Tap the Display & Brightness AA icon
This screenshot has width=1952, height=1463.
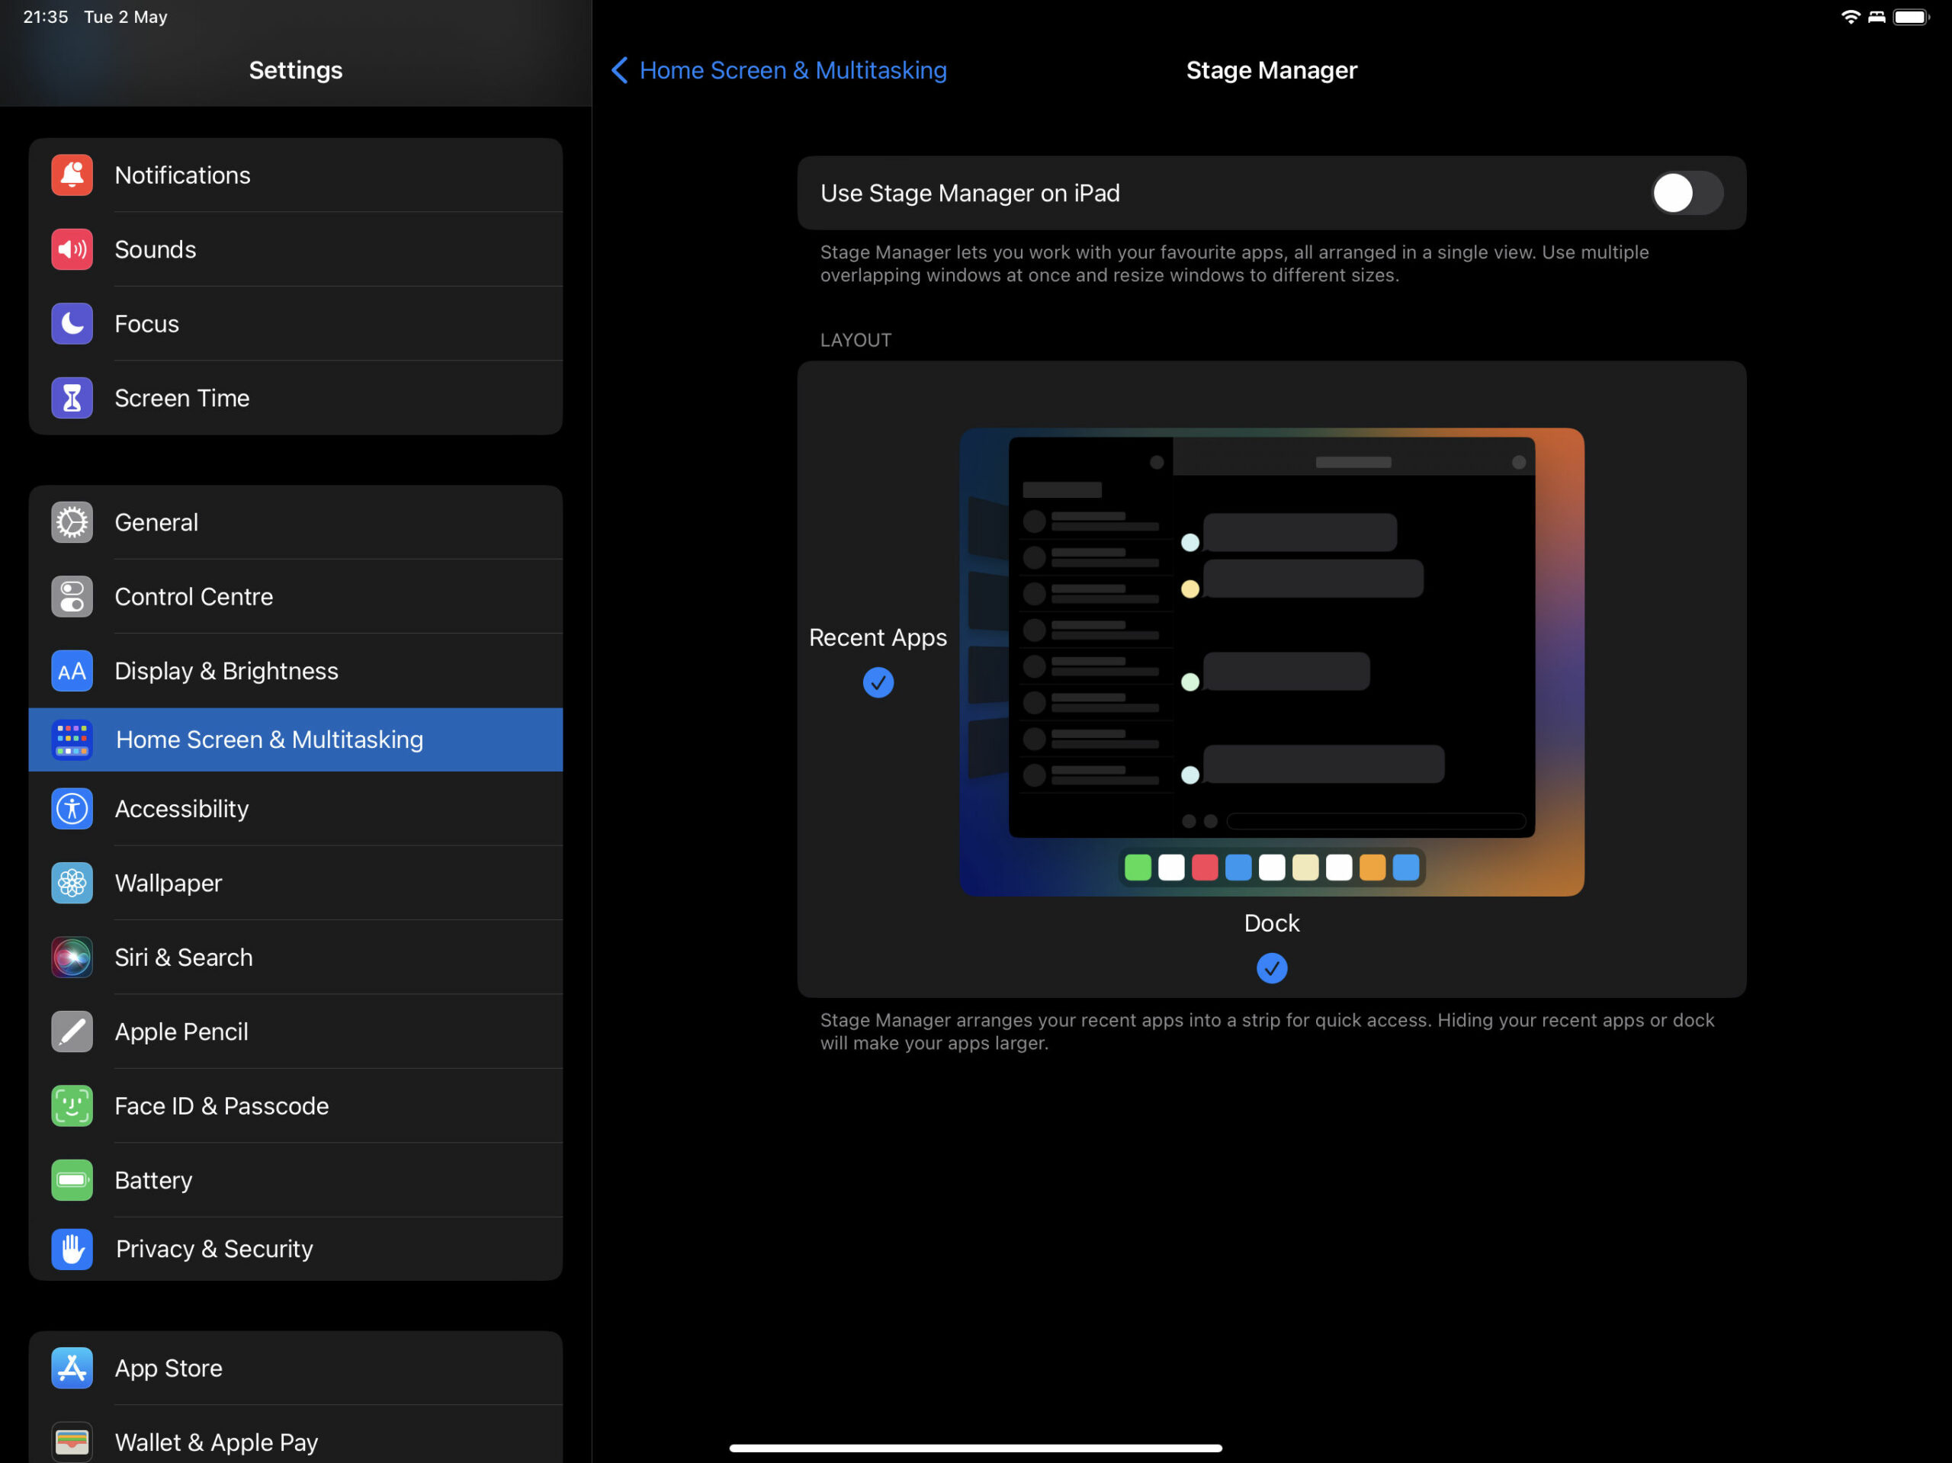coord(72,671)
